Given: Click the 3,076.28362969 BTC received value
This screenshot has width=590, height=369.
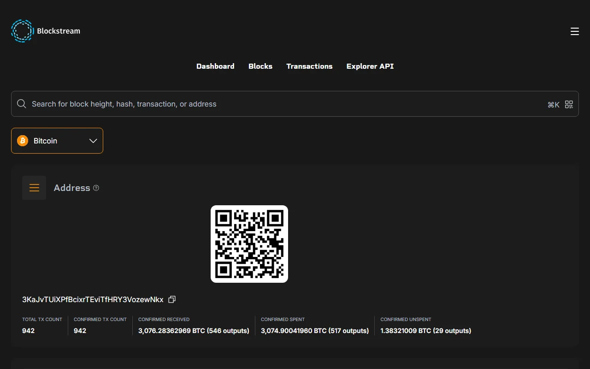Looking at the screenshot, I should pos(194,331).
